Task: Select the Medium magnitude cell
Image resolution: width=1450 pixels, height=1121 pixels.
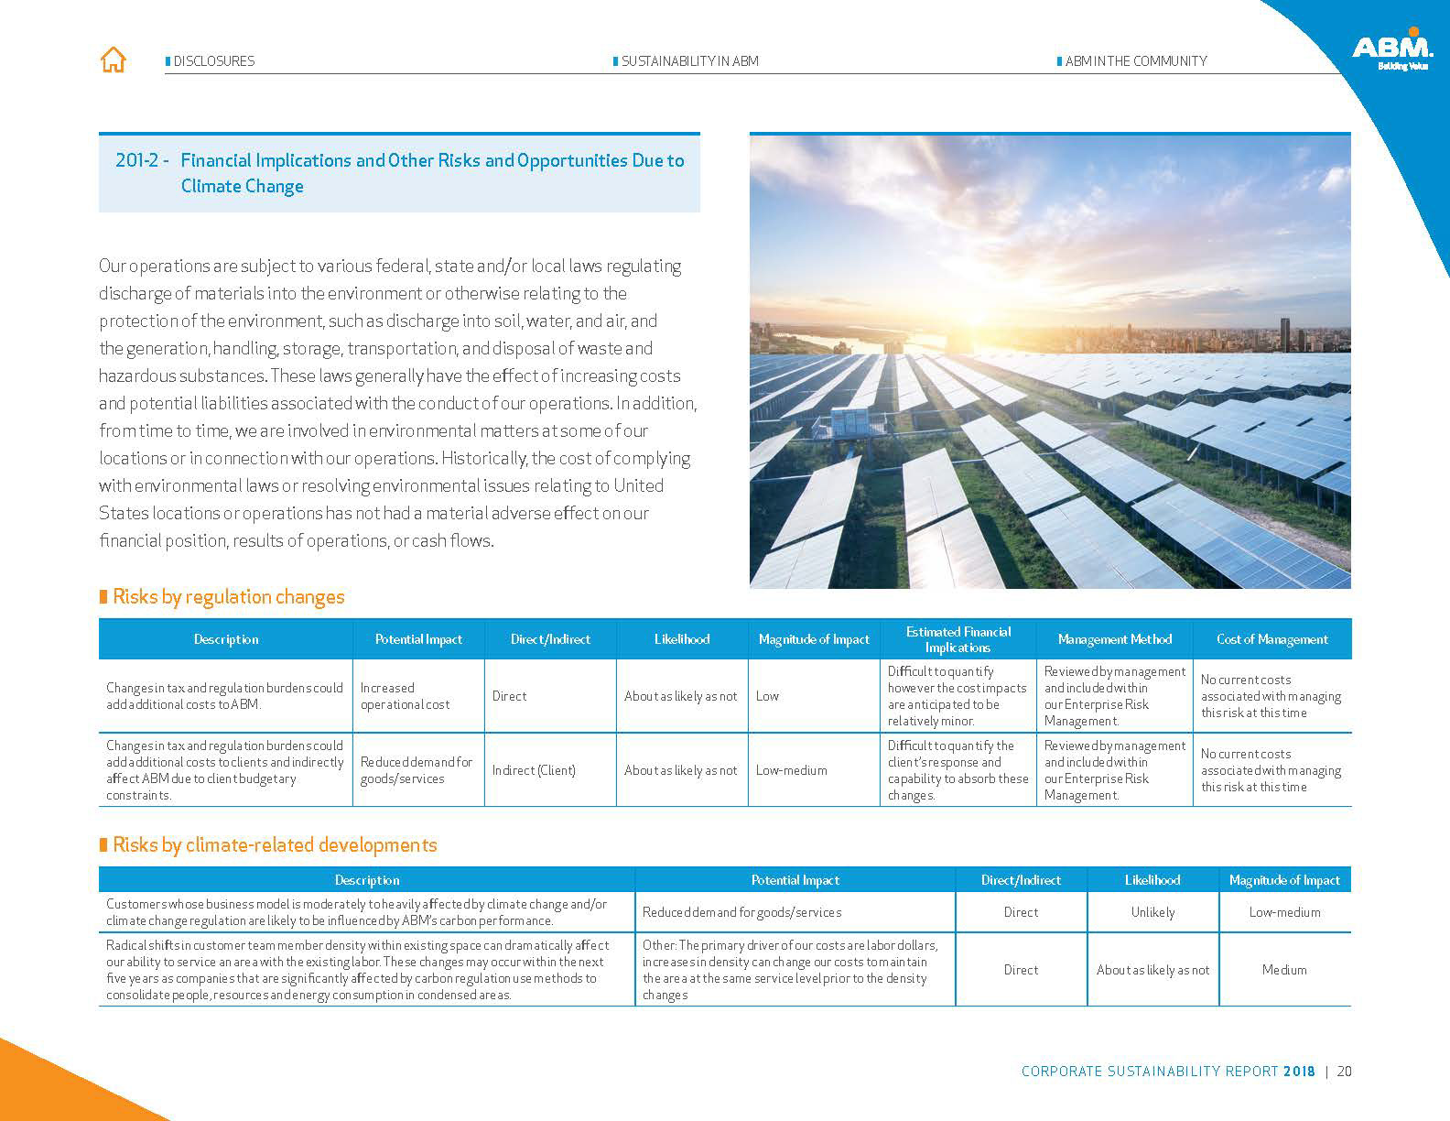Action: tap(1284, 970)
